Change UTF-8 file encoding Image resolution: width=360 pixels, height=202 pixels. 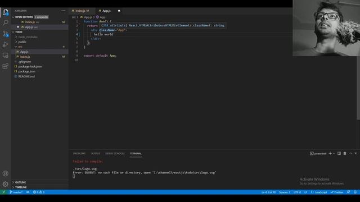click(297, 192)
